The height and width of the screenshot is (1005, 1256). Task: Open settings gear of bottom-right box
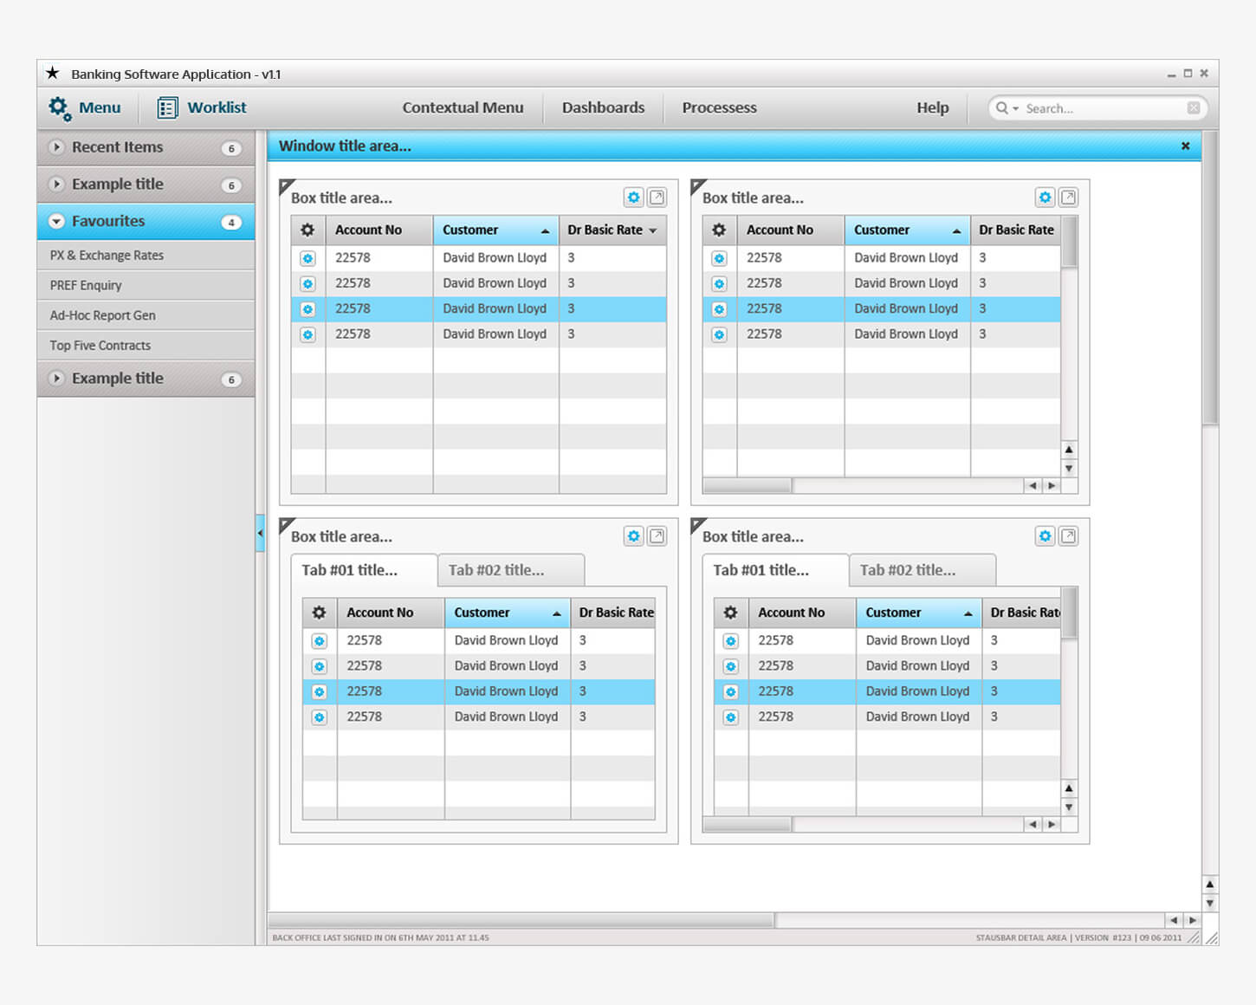click(1045, 536)
